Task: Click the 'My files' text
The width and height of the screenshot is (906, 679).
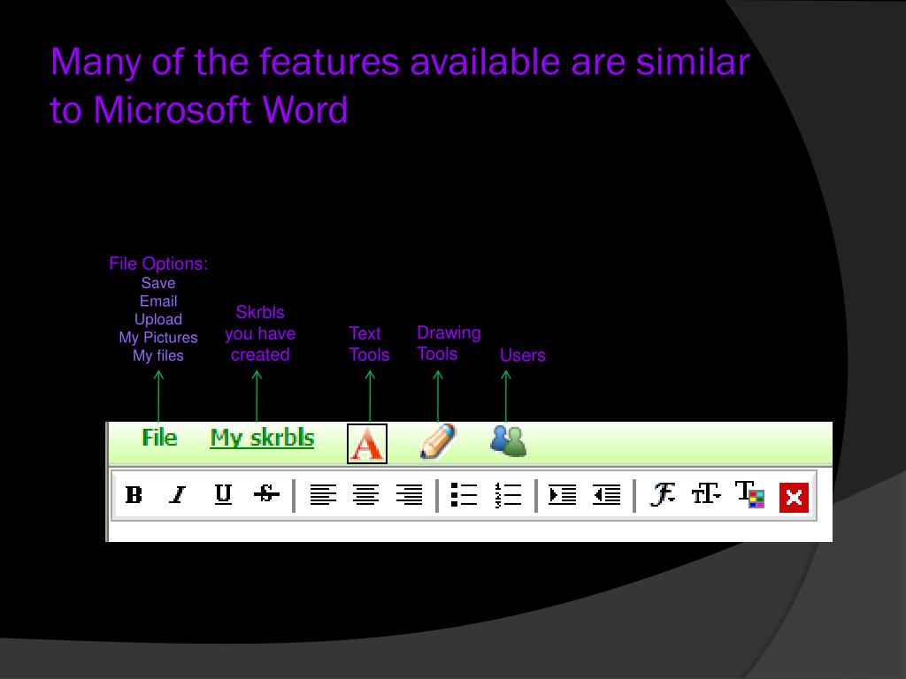Action: [x=158, y=355]
